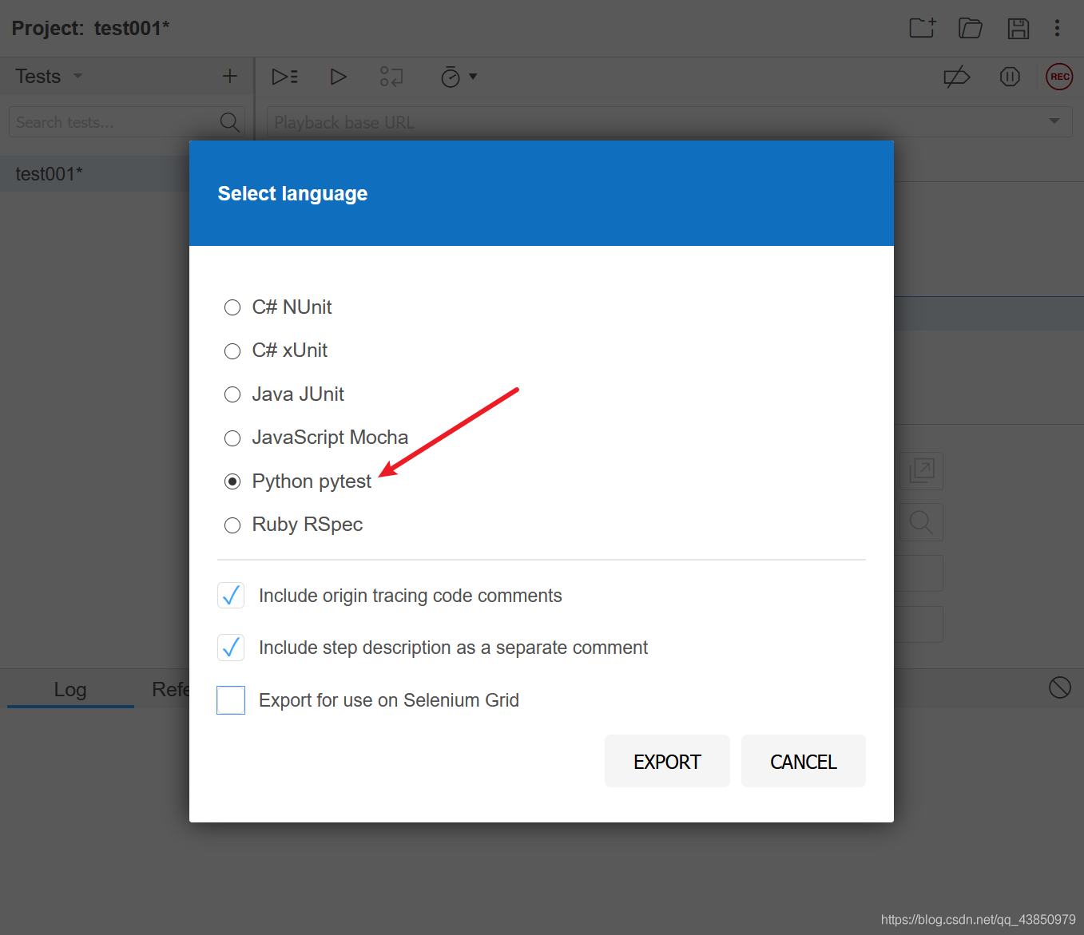Select C# xUnit radio option
The image size is (1084, 935).
(x=232, y=351)
